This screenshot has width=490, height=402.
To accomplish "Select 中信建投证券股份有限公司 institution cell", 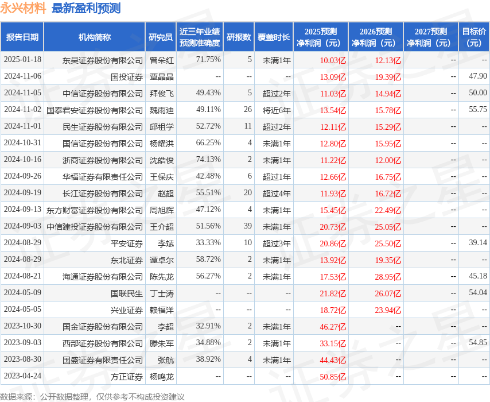I will point(94,226).
